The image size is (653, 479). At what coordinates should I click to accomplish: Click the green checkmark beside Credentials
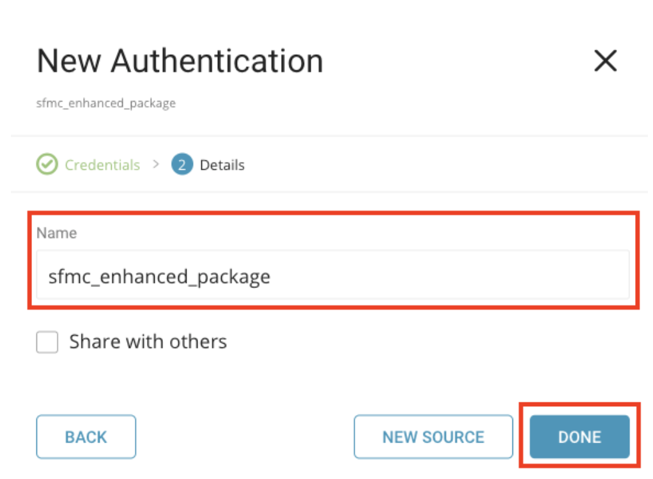46,165
